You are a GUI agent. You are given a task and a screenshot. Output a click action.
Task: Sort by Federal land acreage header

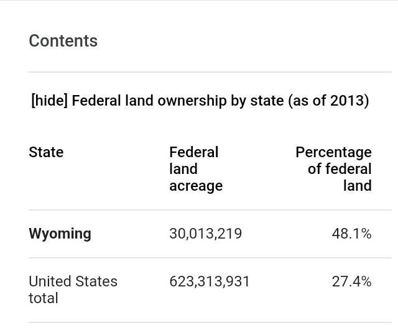(x=195, y=169)
